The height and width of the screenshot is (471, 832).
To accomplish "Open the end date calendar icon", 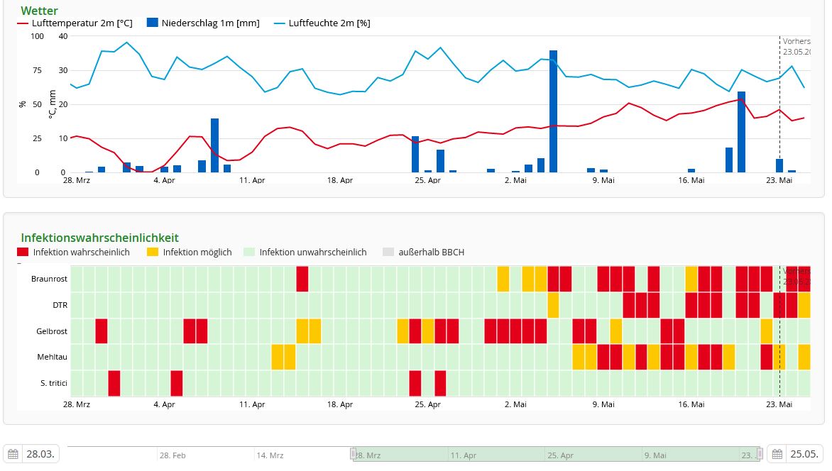I will 777,454.
